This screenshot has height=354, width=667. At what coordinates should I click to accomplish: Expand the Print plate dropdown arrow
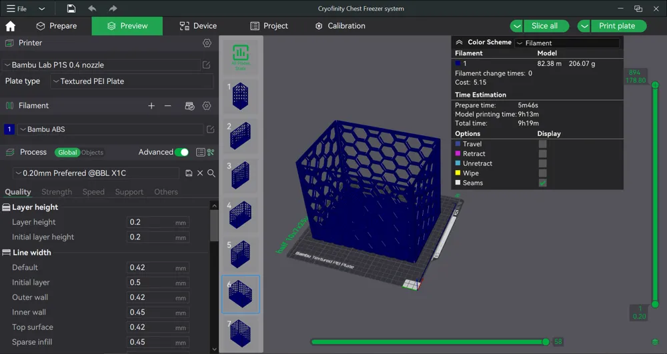point(584,26)
